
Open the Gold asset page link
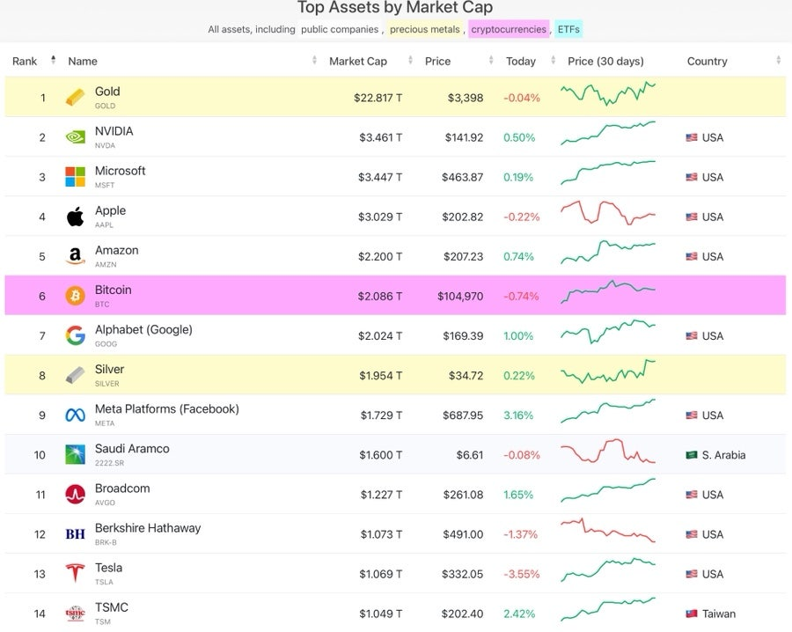107,92
